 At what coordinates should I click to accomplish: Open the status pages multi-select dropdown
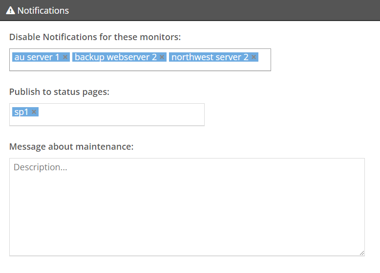click(107, 114)
